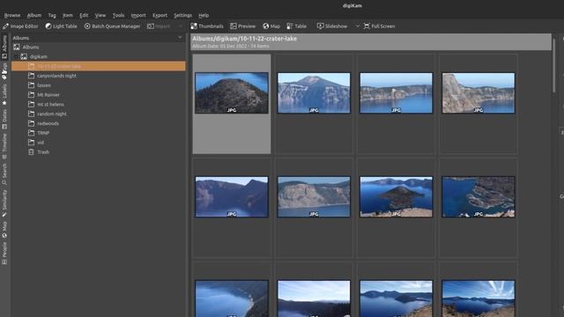Open the Browse menu
Image resolution: width=564 pixels, height=317 pixels.
pyautogui.click(x=12, y=16)
